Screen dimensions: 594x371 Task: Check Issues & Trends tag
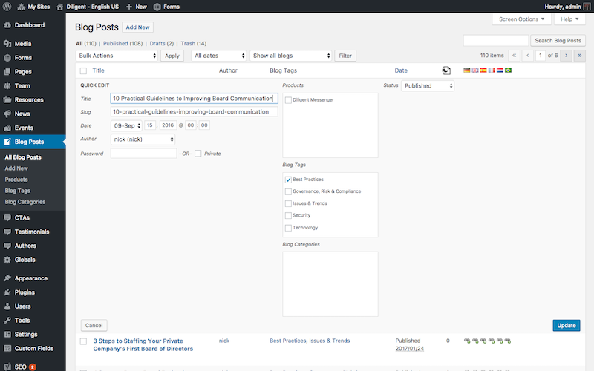pos(288,203)
